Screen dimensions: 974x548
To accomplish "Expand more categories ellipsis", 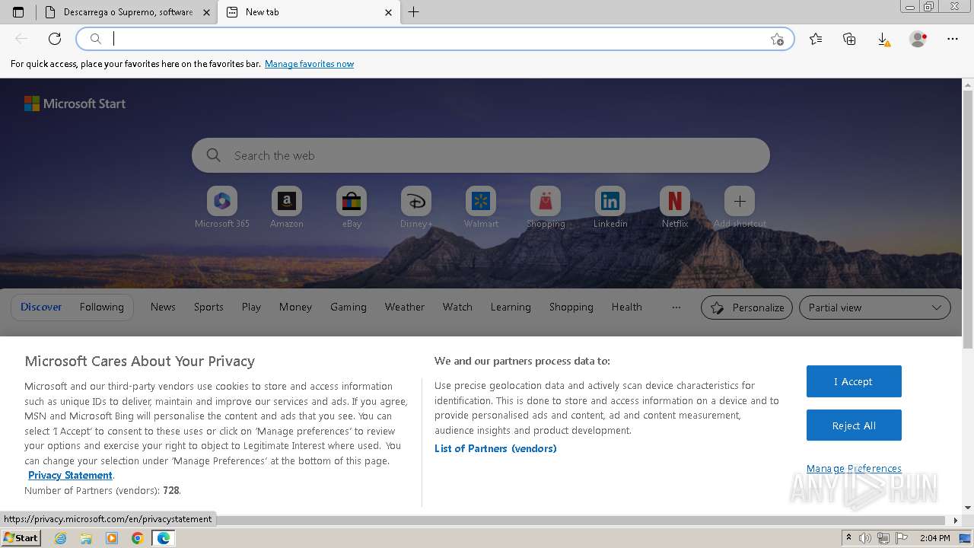I will 676,307.
